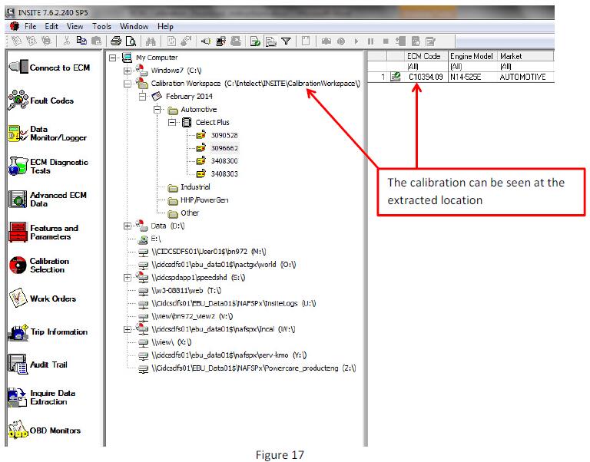This screenshot has width=590, height=462.
Task: Click the Copy toolbar icon
Action: point(81,41)
